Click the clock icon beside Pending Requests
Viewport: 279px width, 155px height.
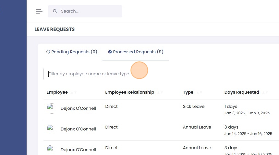tap(48, 52)
